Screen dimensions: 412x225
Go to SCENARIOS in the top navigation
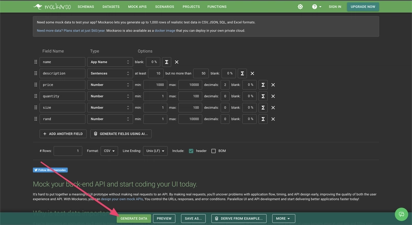[164, 7]
